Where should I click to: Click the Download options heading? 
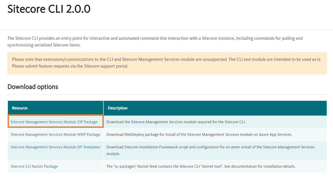point(33,87)
